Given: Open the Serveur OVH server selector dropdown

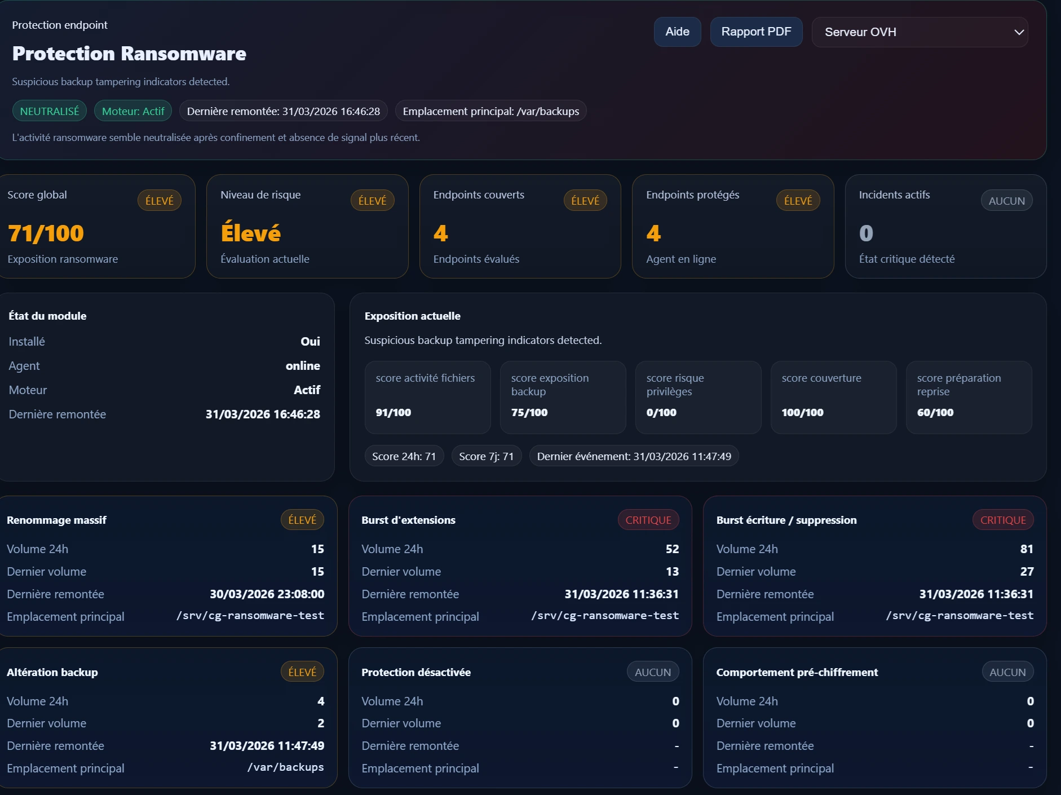Looking at the screenshot, I should point(919,32).
